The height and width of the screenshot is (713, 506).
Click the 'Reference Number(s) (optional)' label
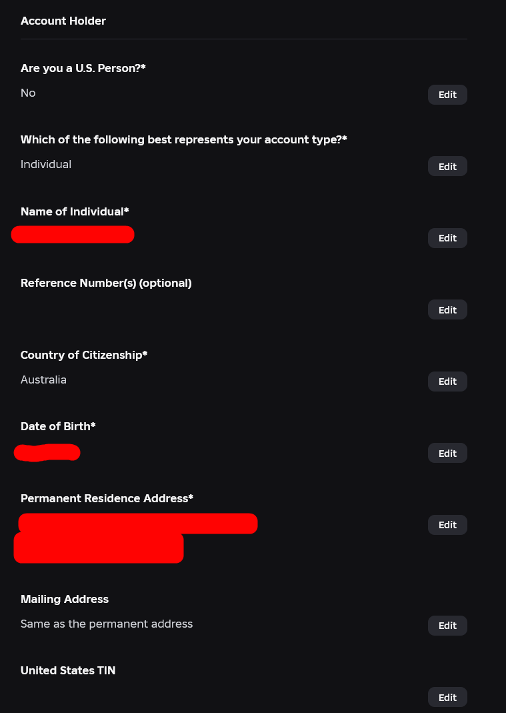pos(106,283)
